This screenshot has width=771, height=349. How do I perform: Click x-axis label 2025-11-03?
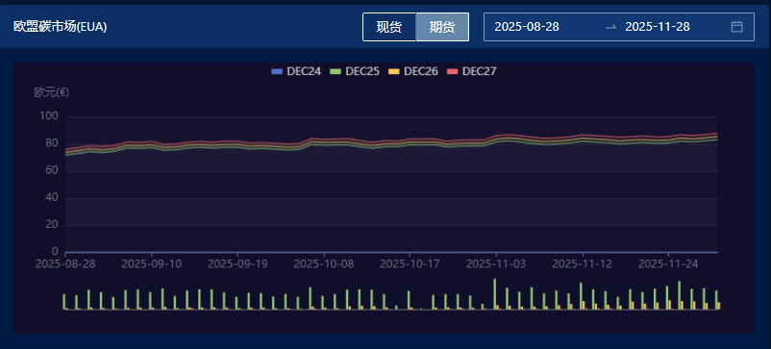pos(496,264)
